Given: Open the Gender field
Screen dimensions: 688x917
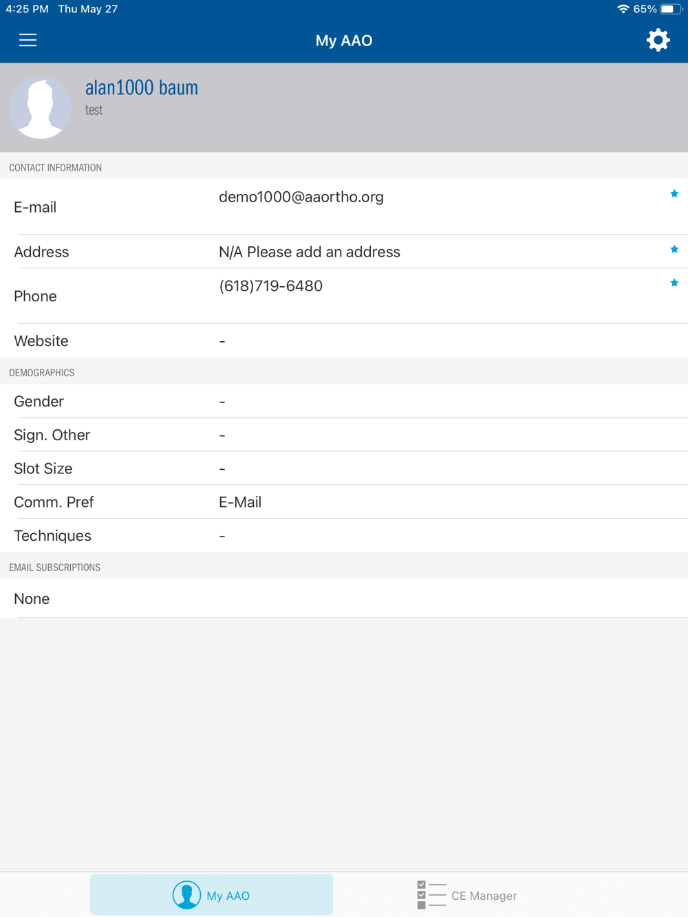Looking at the screenshot, I should click(344, 401).
